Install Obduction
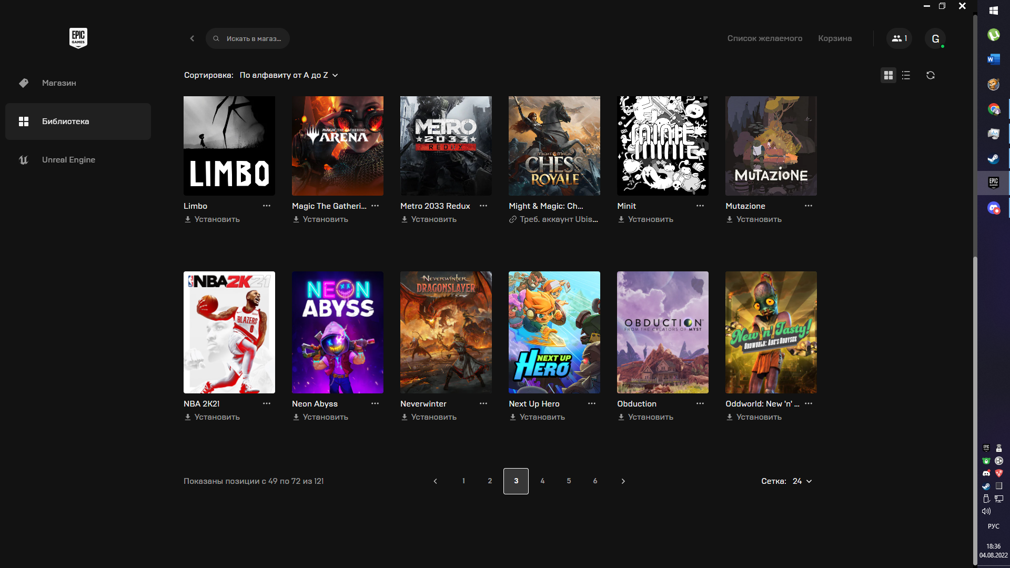1010x568 pixels. pos(645,417)
